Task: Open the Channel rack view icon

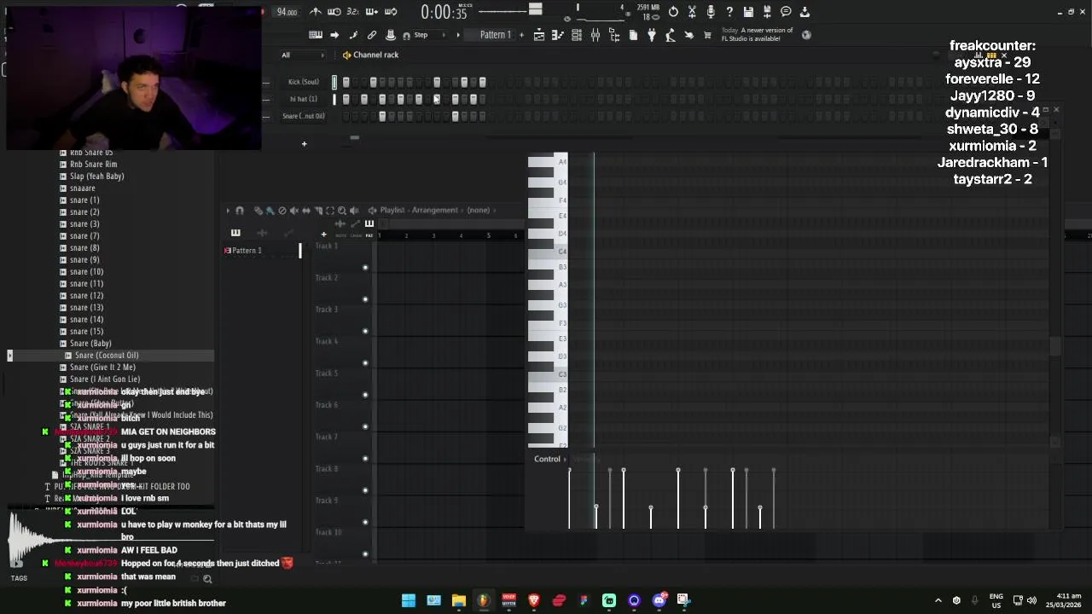Action: pyautogui.click(x=577, y=35)
